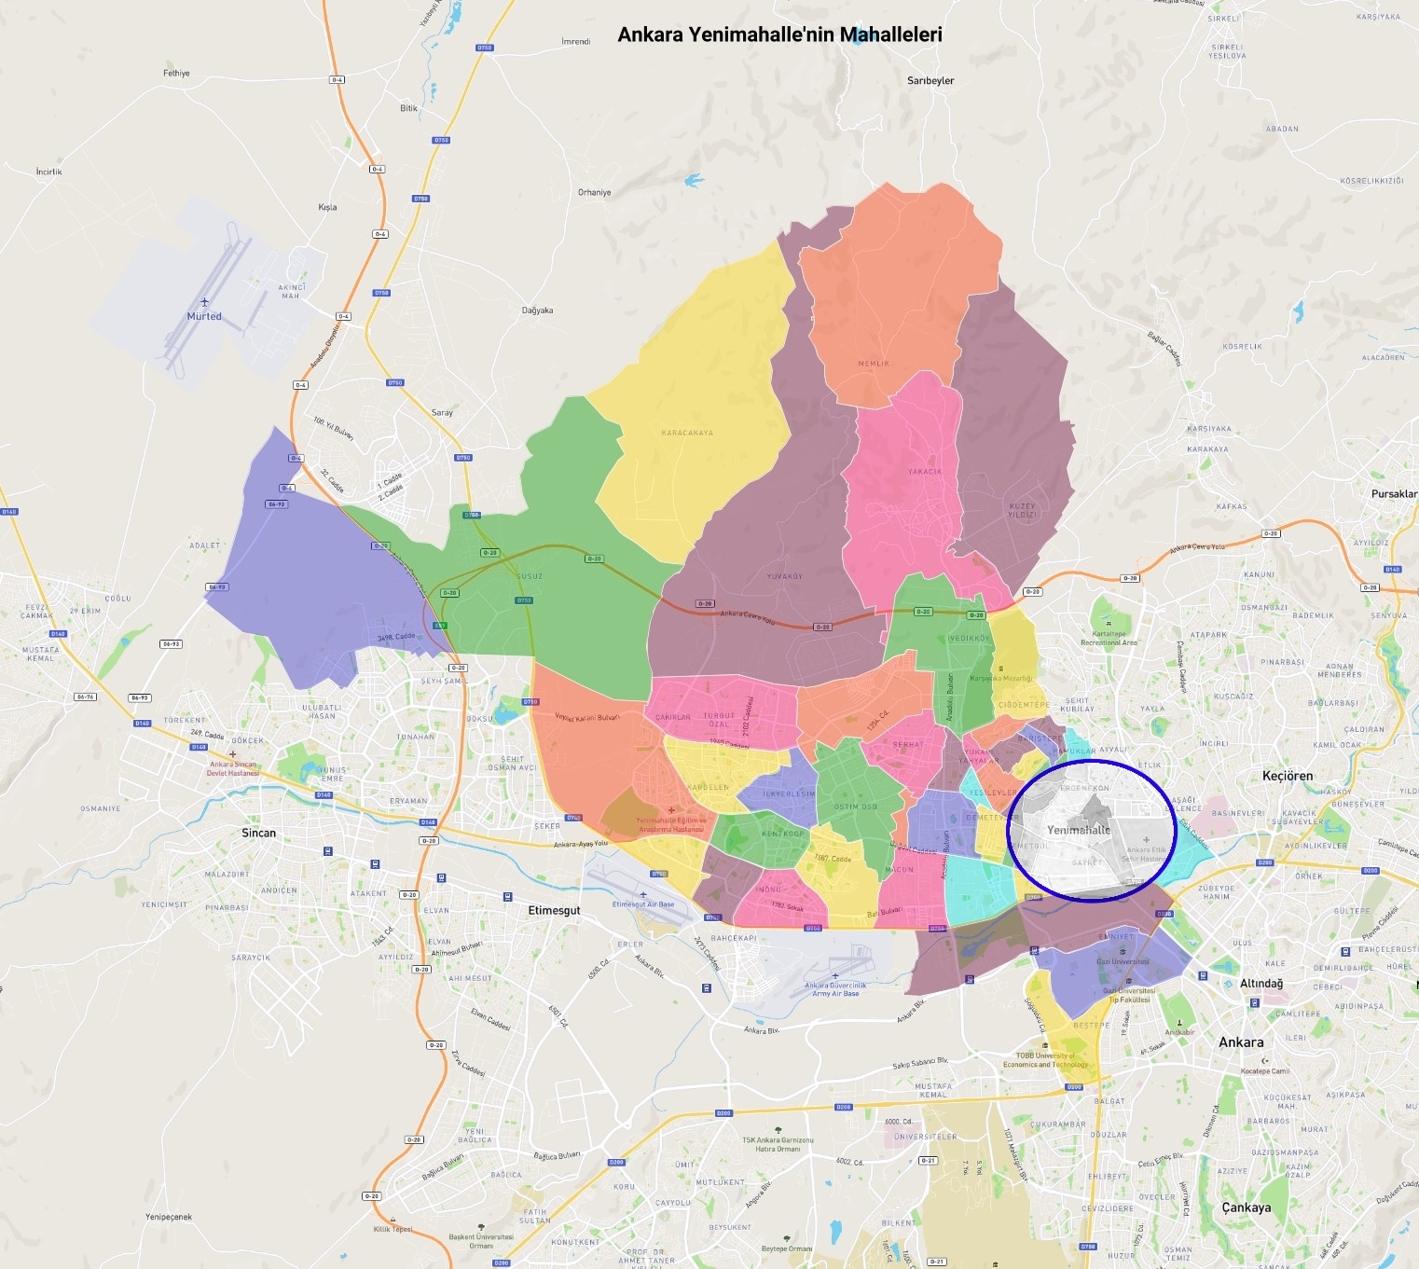Click the Susuz label on green region
Viewport: 1419px width, 1269px height.
tap(530, 576)
